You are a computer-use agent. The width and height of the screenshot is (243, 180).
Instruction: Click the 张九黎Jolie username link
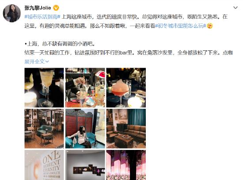click(x=38, y=8)
